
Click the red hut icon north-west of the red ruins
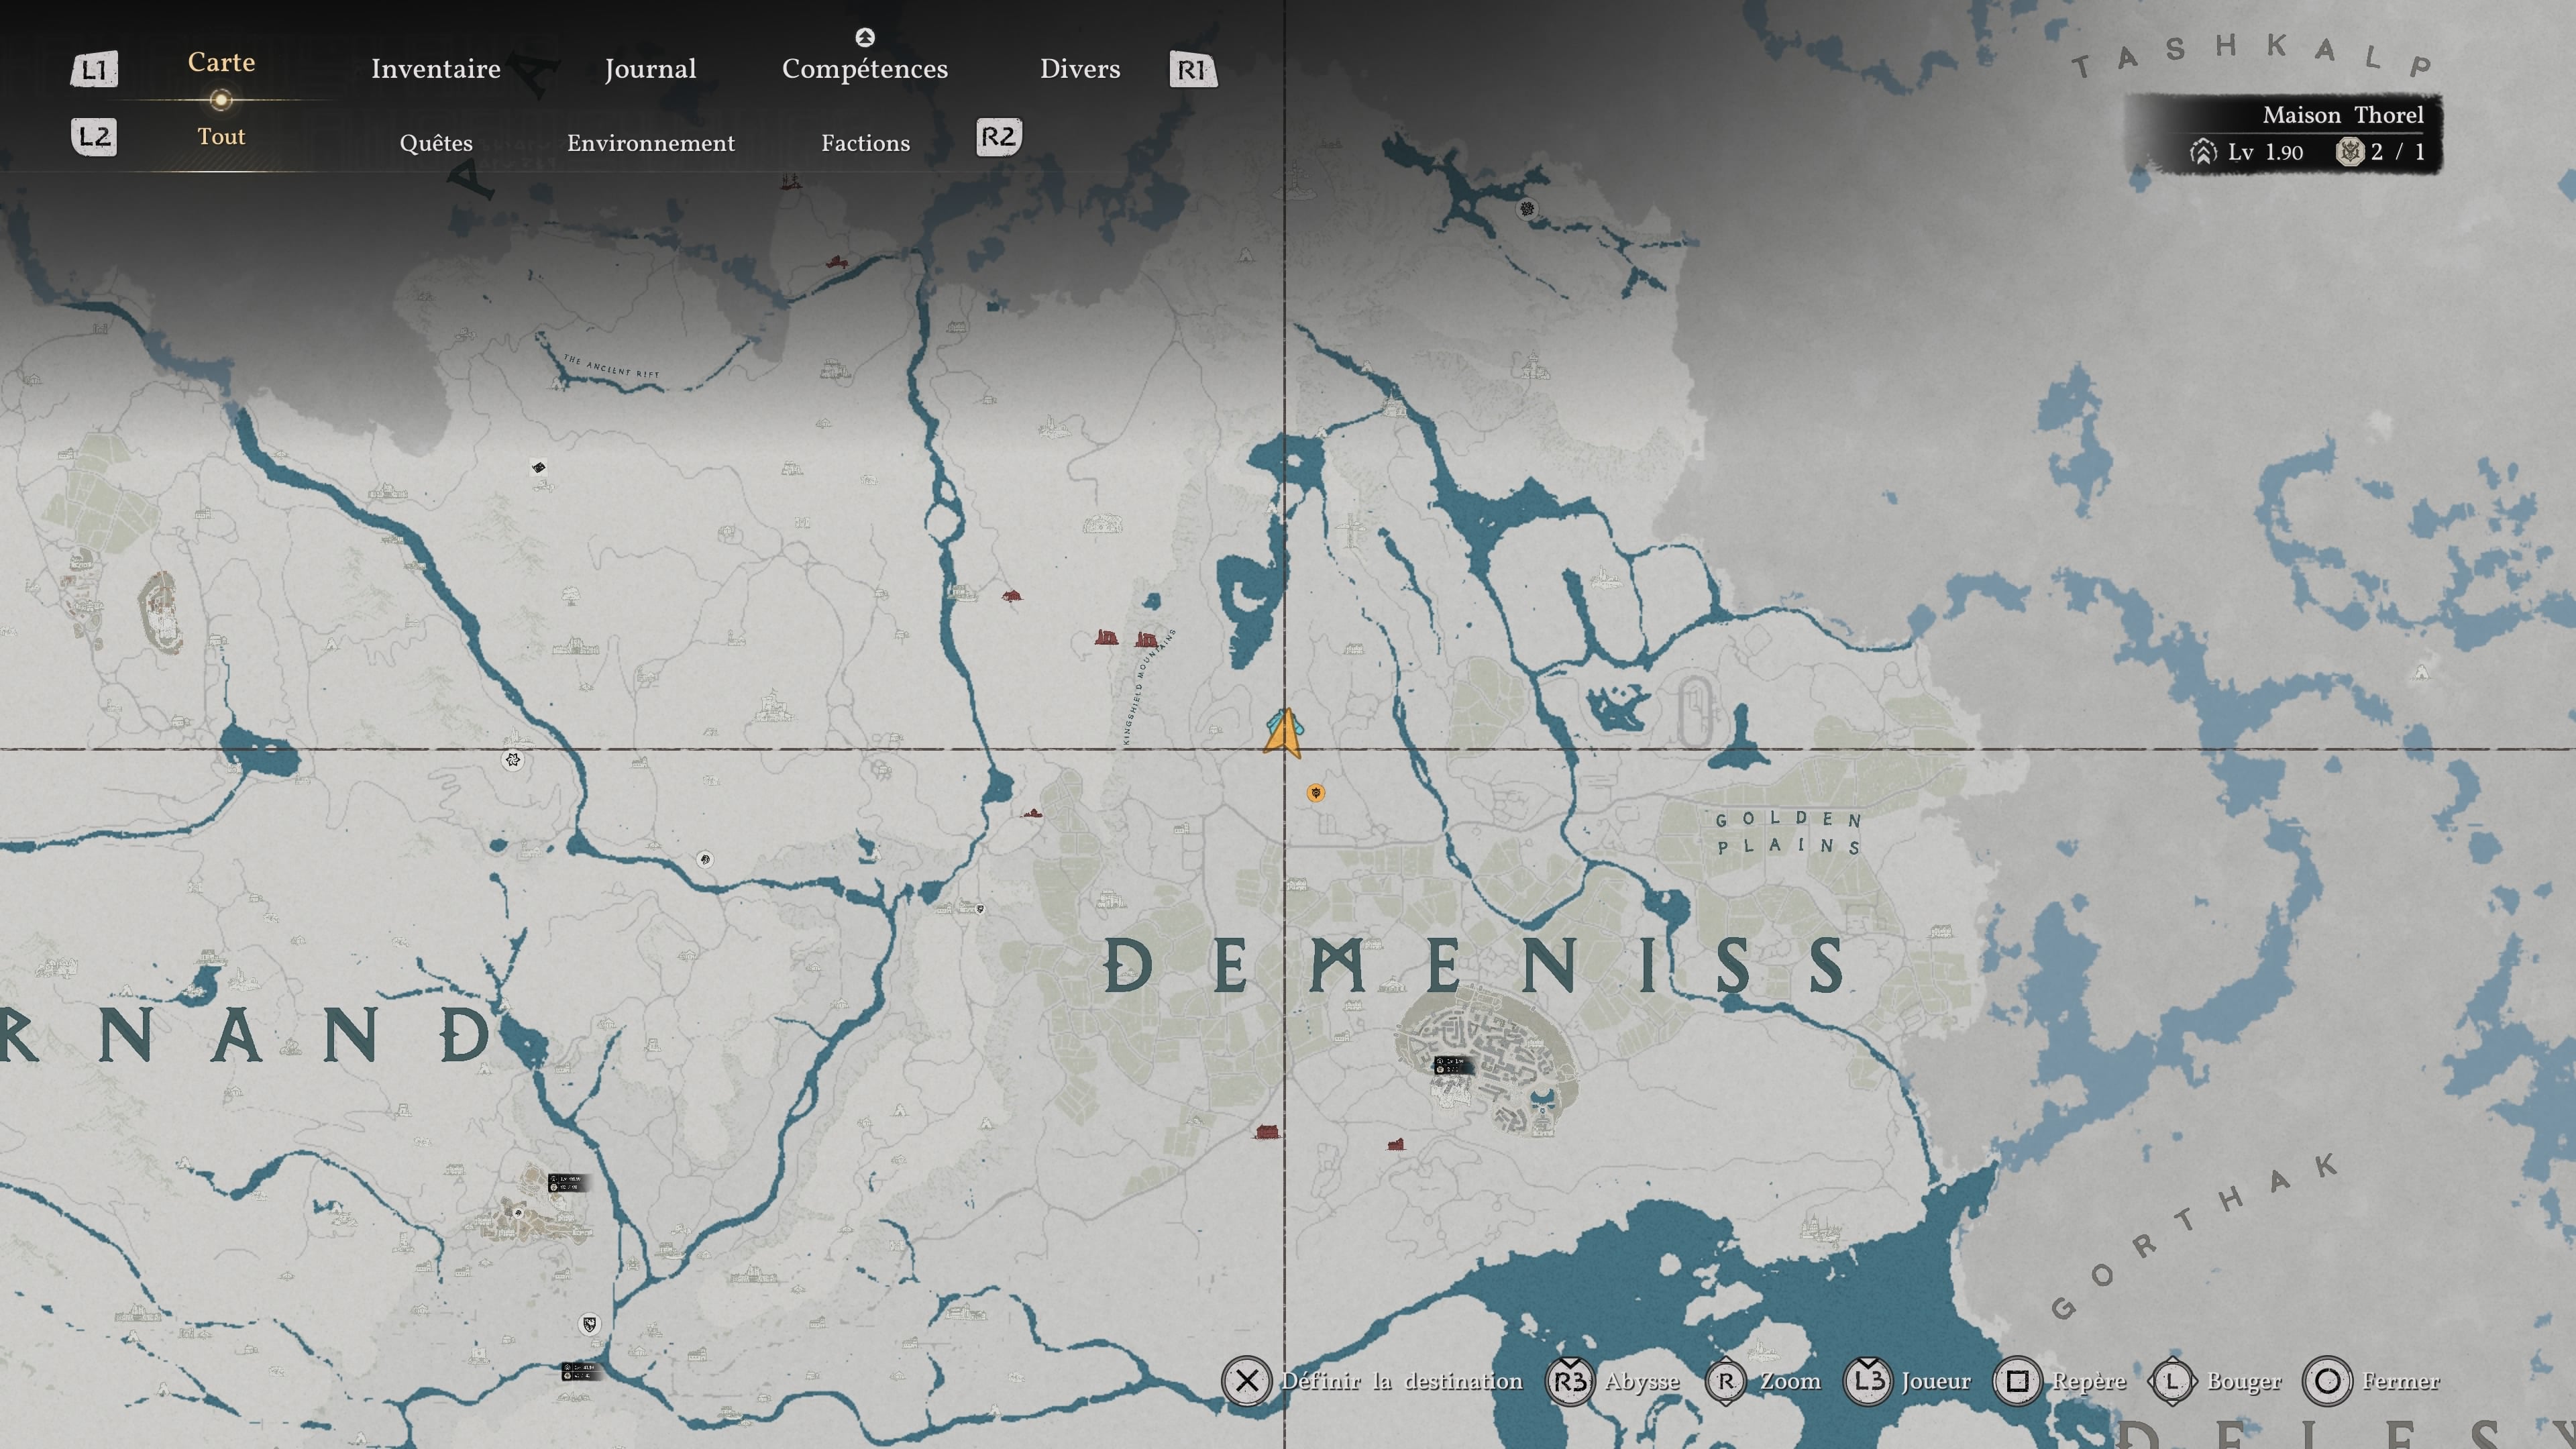[x=1012, y=596]
